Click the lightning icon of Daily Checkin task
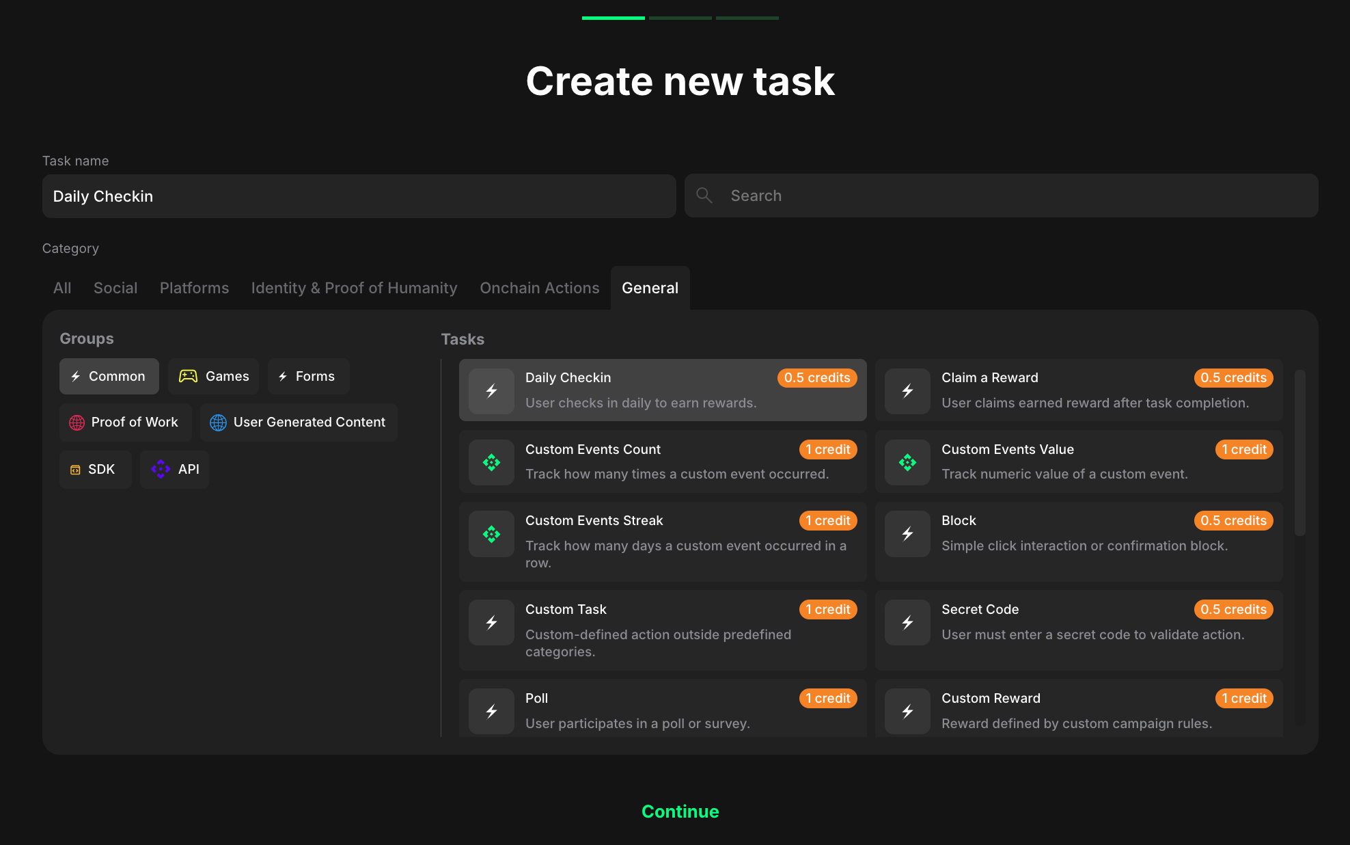1350x845 pixels. pyautogui.click(x=491, y=391)
